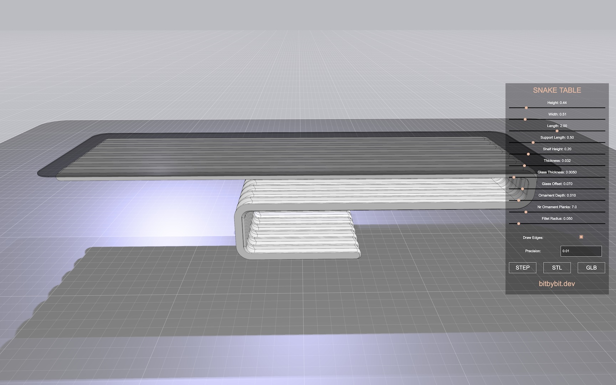The image size is (616, 385).
Task: Click the SNAKE TABLE title
Action: 557,90
